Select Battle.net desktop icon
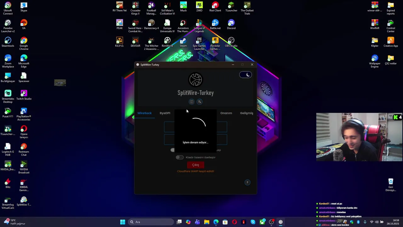403x227 pixels. pyautogui.click(x=215, y=25)
